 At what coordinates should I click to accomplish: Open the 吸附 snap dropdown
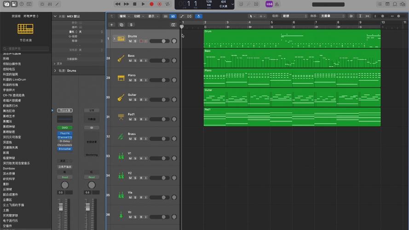pyautogui.click(x=295, y=16)
